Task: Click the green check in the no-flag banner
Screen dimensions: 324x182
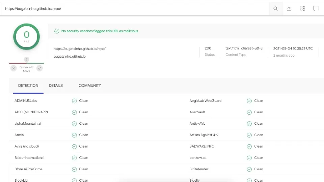Action: click(x=57, y=31)
